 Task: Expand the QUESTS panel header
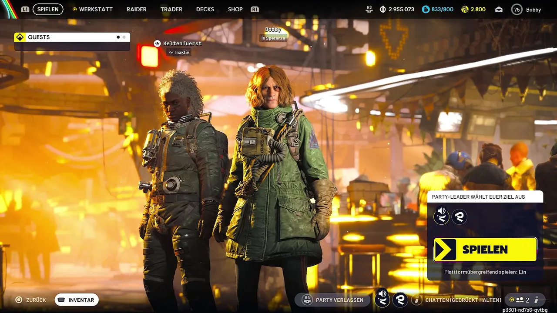(72, 37)
